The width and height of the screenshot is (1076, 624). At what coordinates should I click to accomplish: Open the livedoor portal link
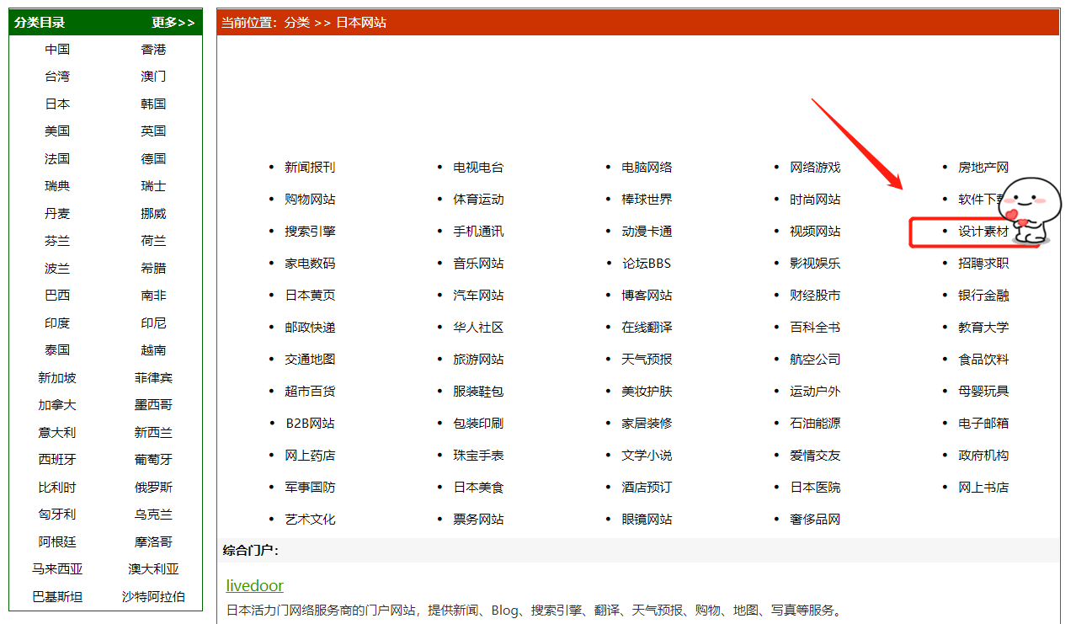coord(255,585)
